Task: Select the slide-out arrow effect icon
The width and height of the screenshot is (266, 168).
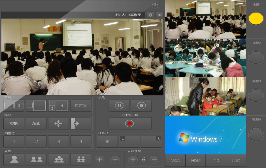Action: (x=81, y=124)
